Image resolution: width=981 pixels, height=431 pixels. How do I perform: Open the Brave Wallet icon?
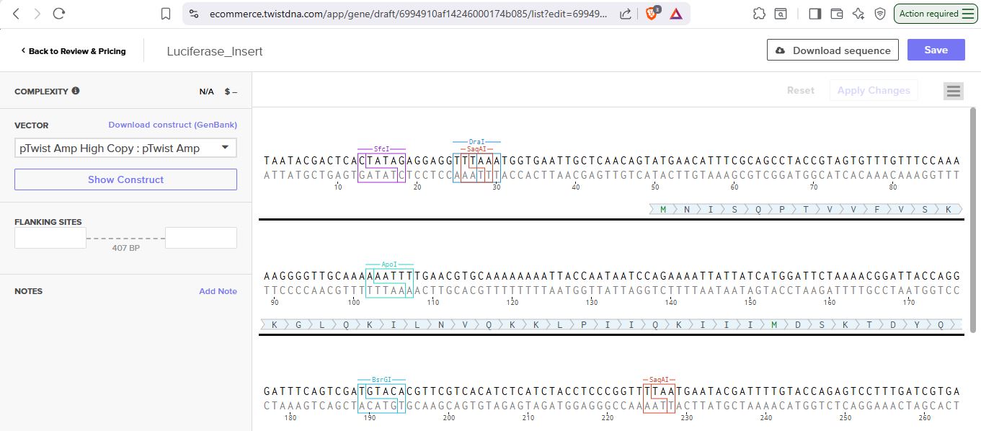[837, 14]
